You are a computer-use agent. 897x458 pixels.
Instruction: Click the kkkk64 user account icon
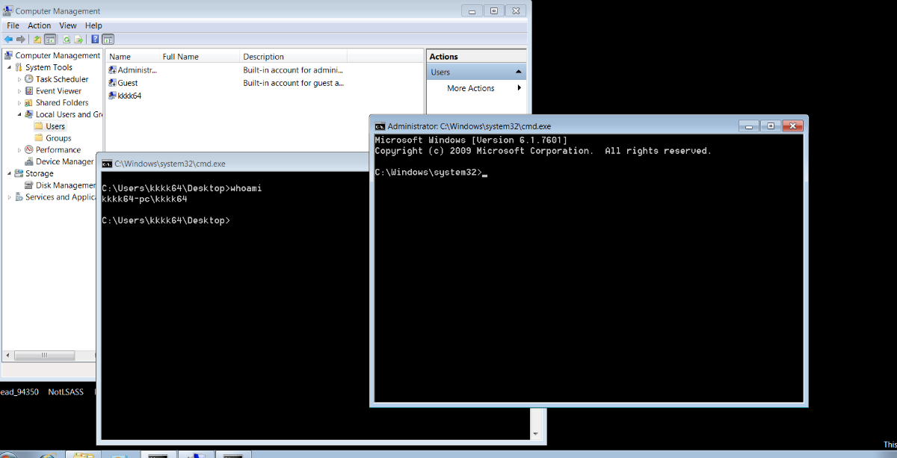pyautogui.click(x=112, y=96)
